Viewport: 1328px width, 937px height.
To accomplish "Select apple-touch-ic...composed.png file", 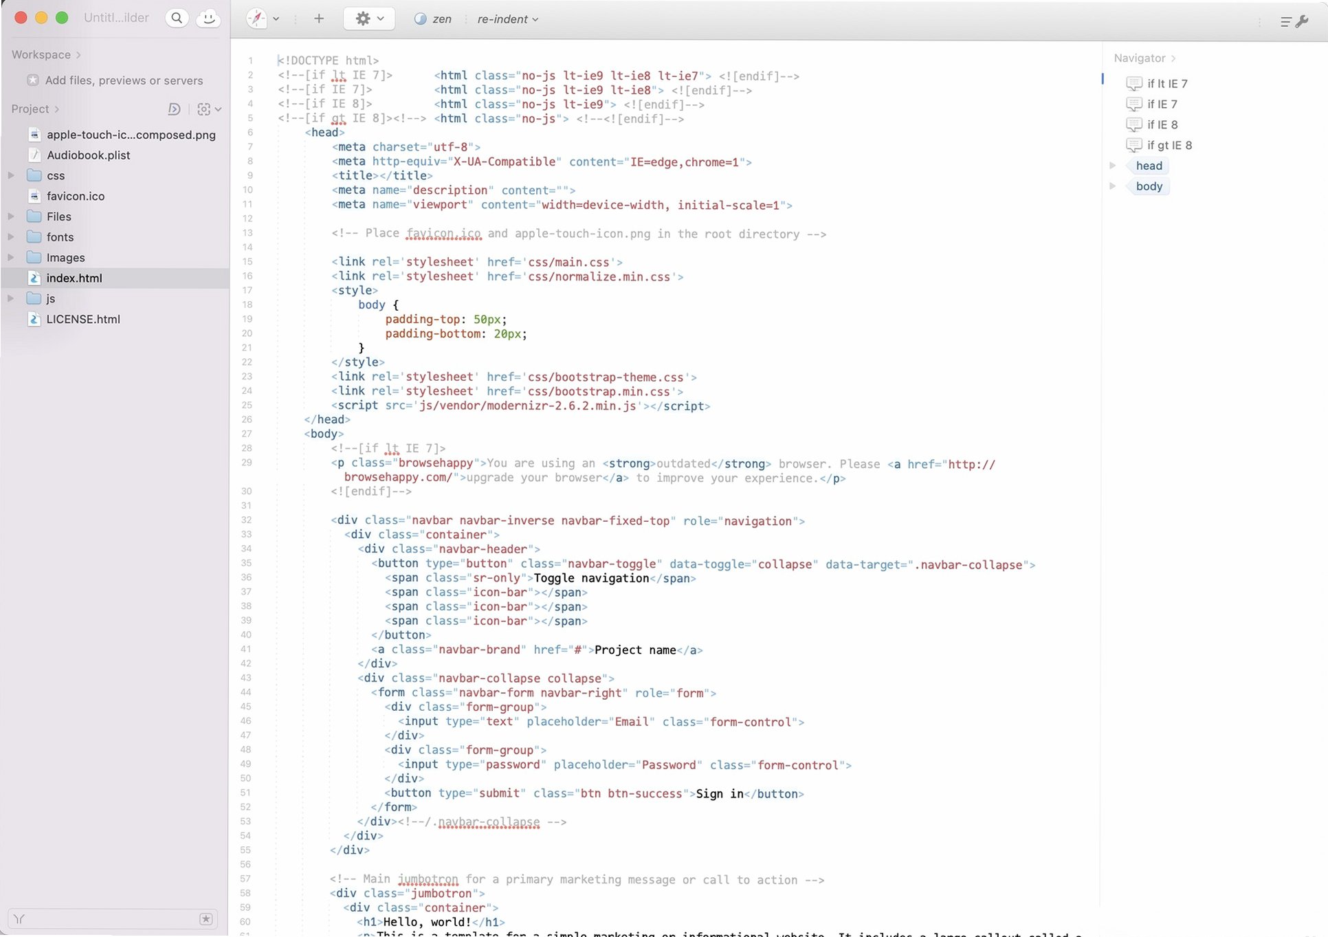I will [x=131, y=135].
